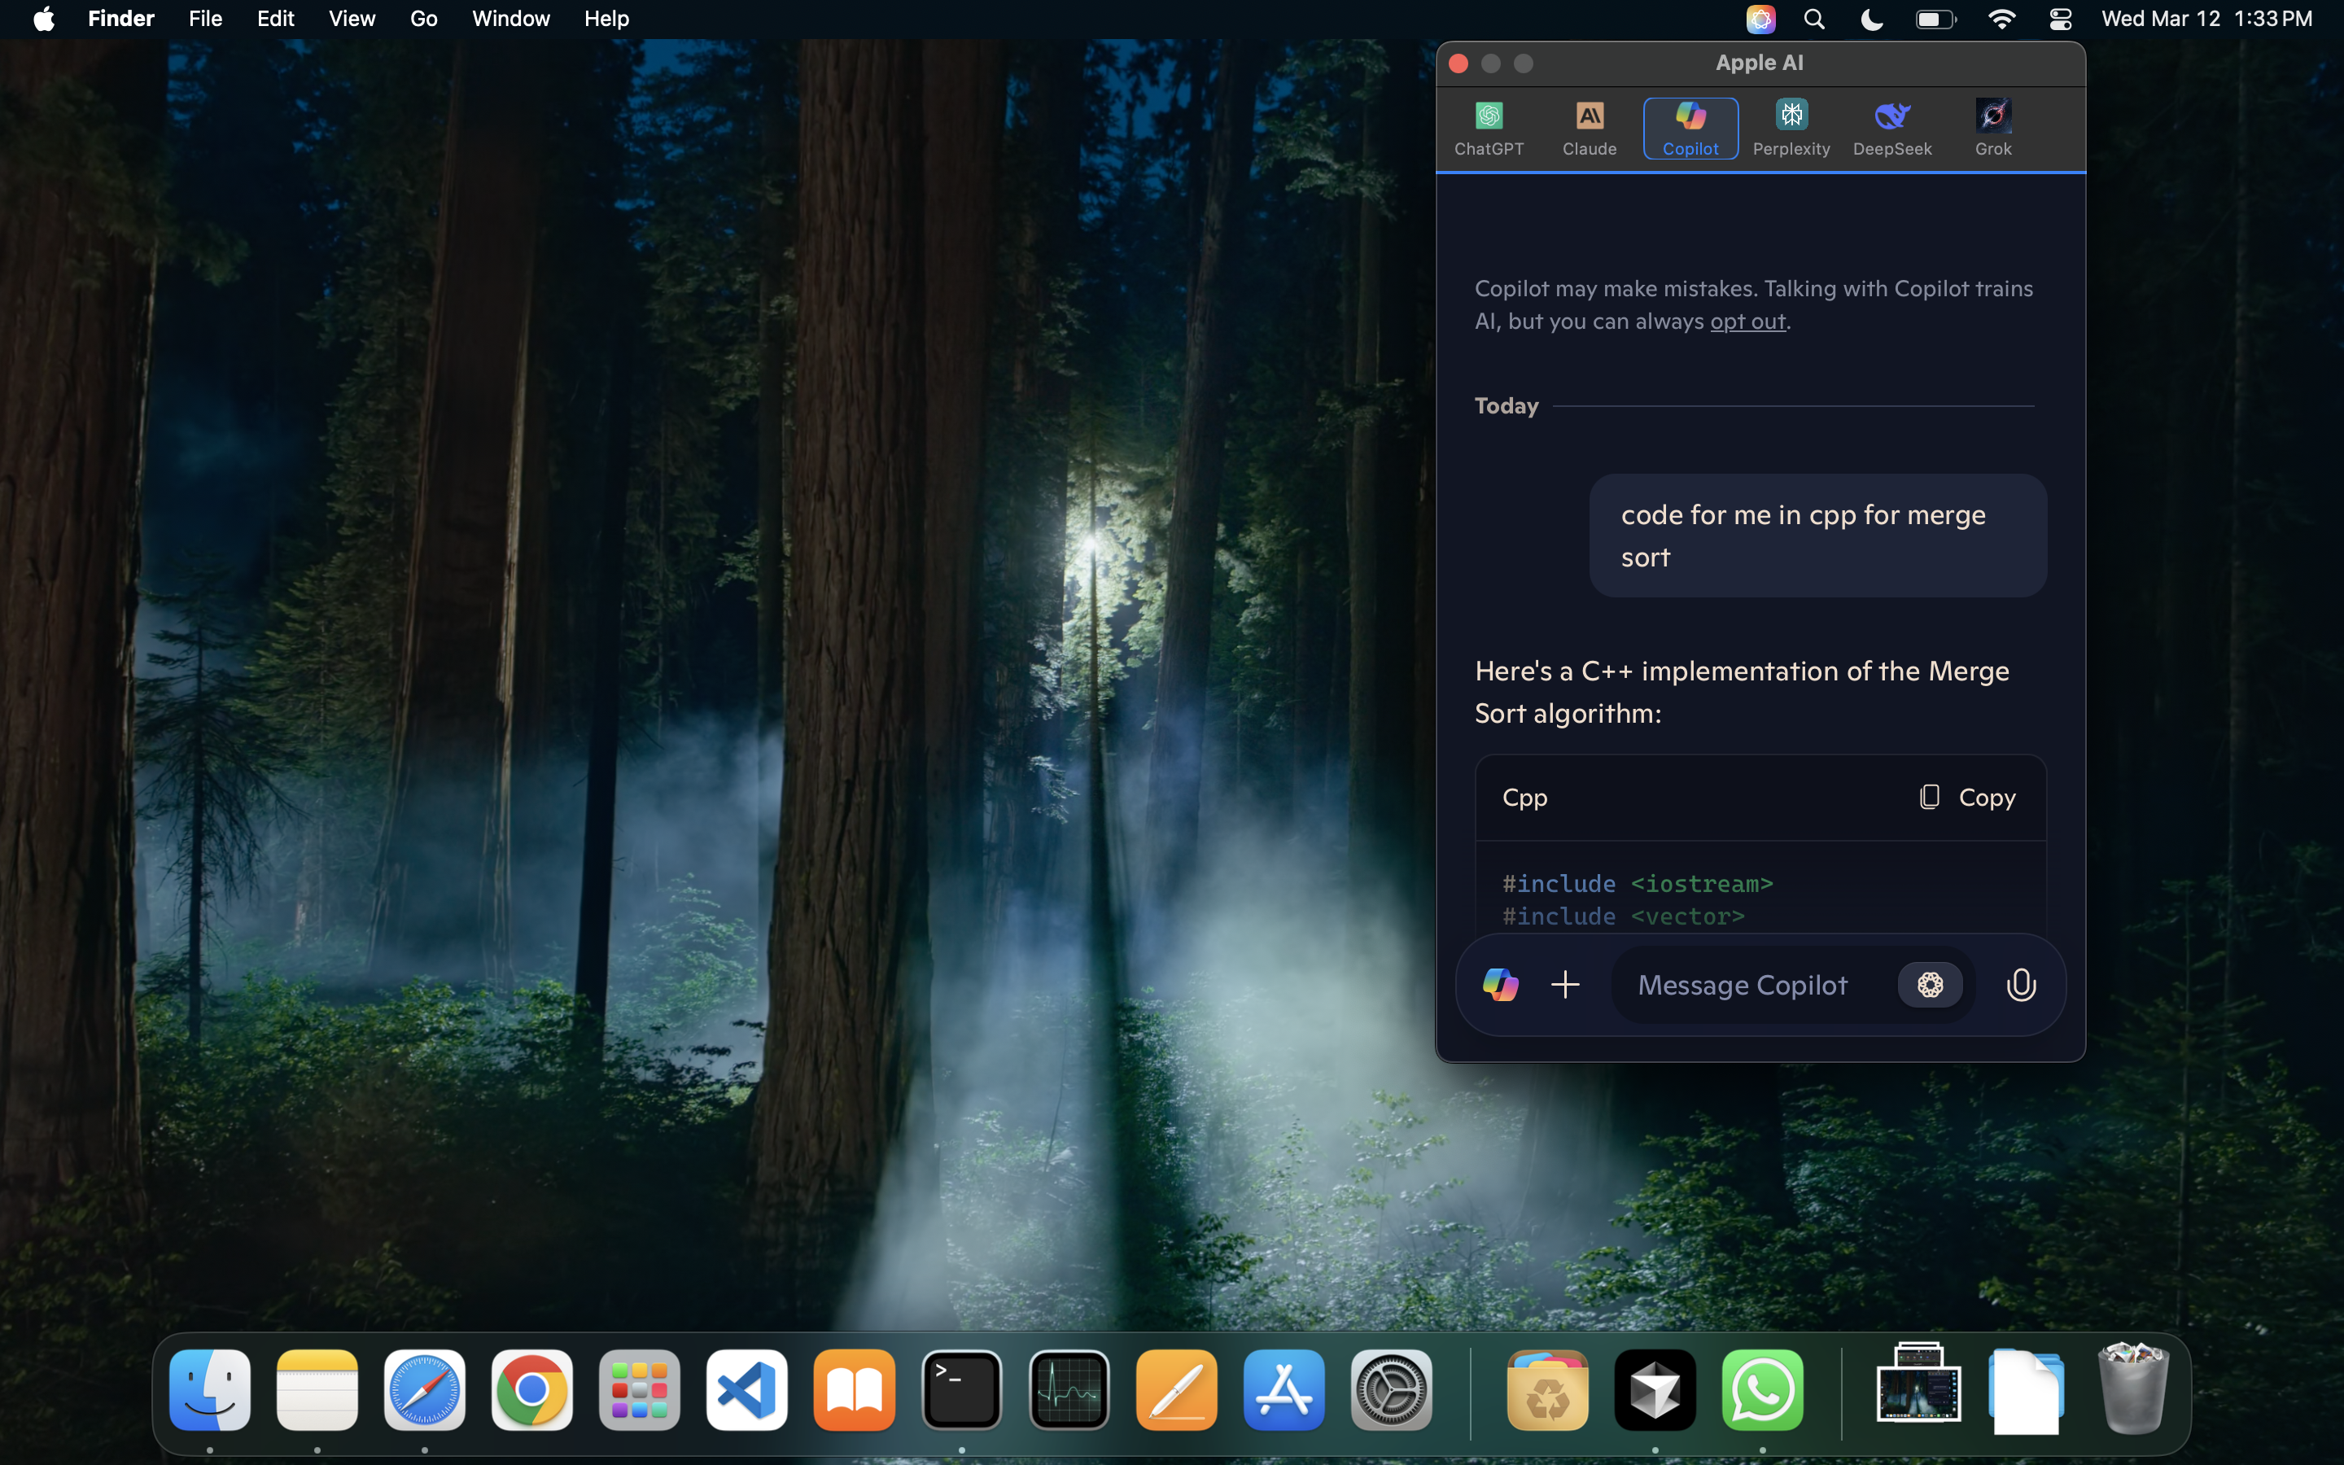The height and width of the screenshot is (1465, 2344).
Task: Switch to the ChatGPT tab
Action: coord(1489,129)
